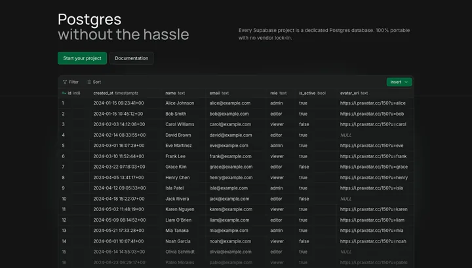This screenshot has width=472, height=268.
Task: Open the Insert dropdown chevron
Action: tap(406, 82)
